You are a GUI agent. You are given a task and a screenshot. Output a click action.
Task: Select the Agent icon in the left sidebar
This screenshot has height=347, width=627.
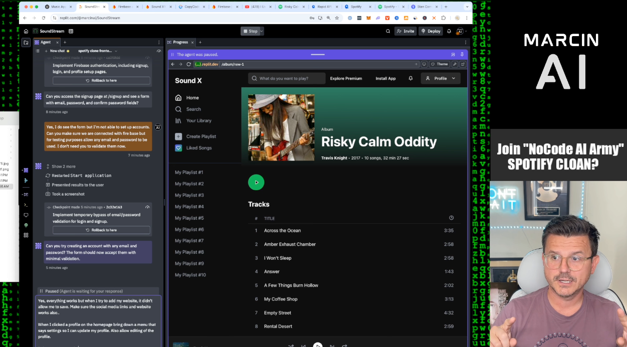[26, 170]
